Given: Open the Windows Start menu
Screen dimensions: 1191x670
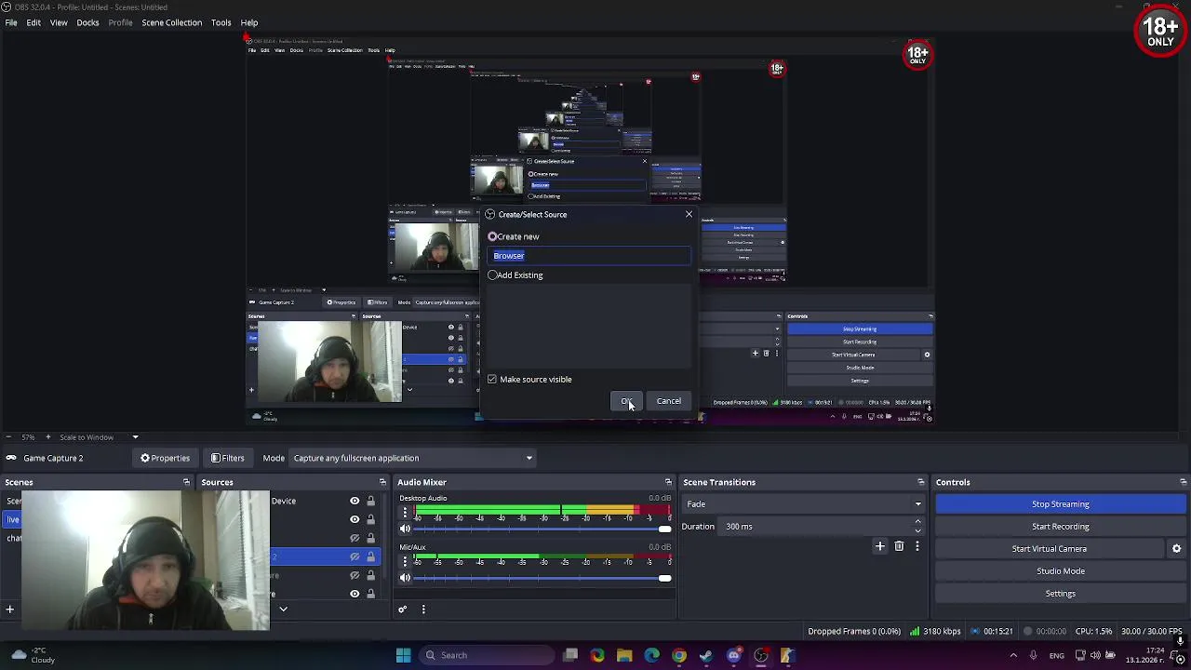Looking at the screenshot, I should click(403, 655).
